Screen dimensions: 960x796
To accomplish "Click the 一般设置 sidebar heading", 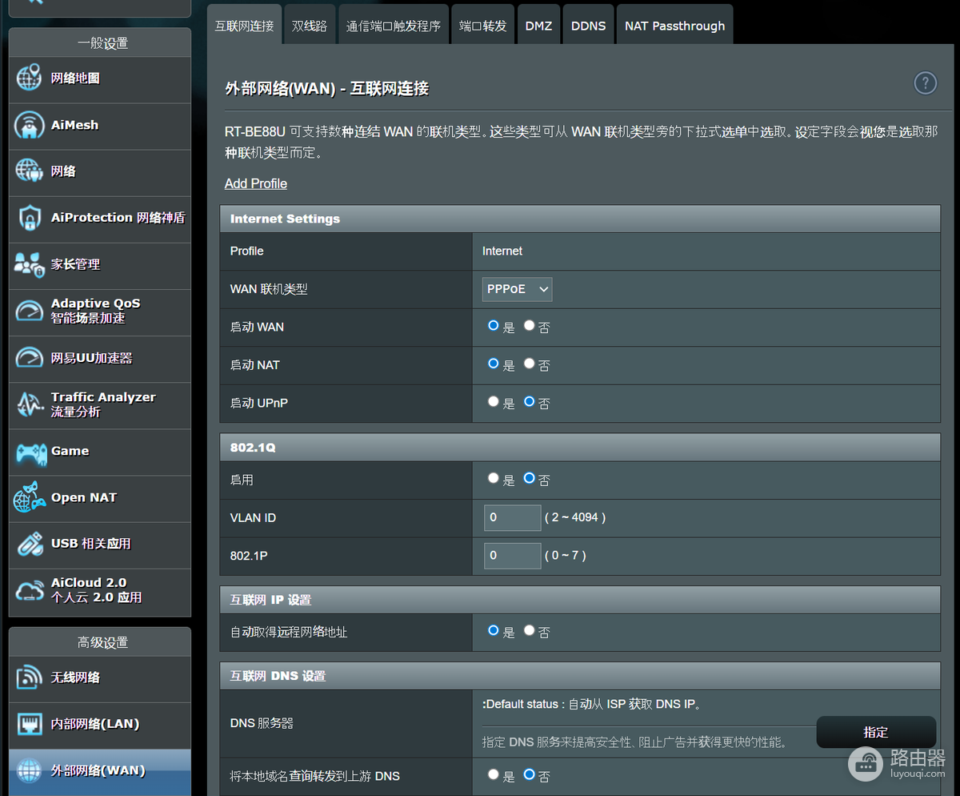I will point(100,42).
